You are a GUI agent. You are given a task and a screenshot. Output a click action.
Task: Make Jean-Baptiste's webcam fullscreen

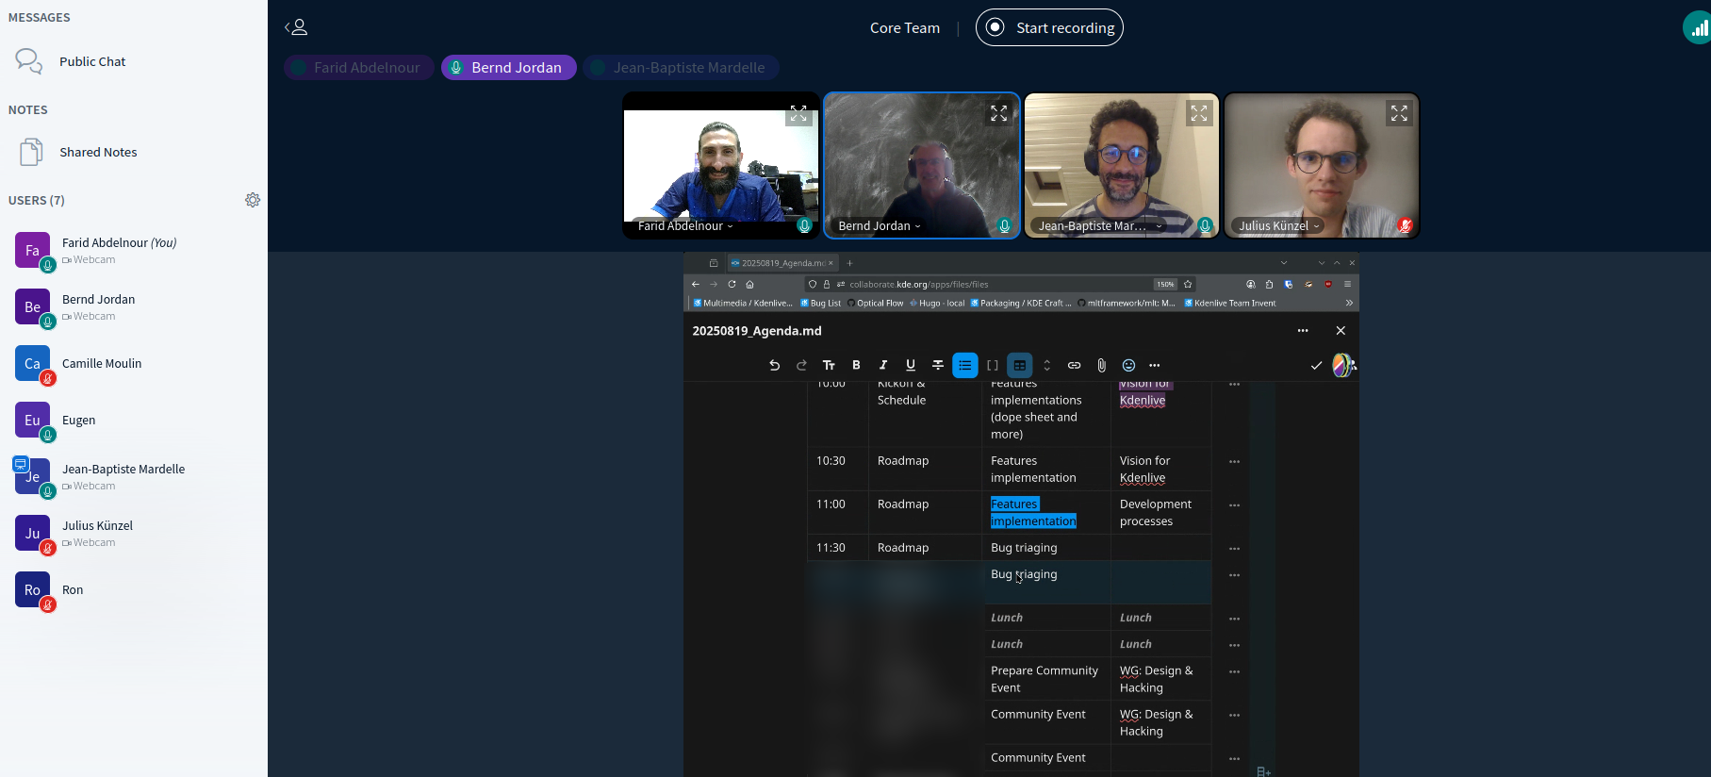[x=1198, y=114]
